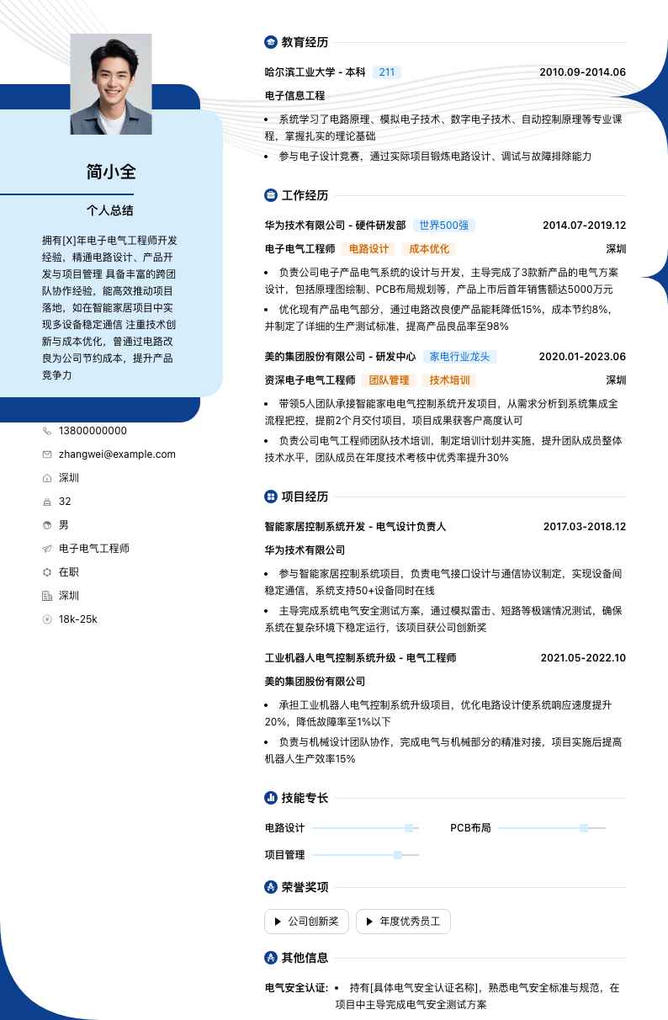668x1020 pixels.
Task: Click the paper plane icon beside 电子电气工程师
Action: click(47, 549)
